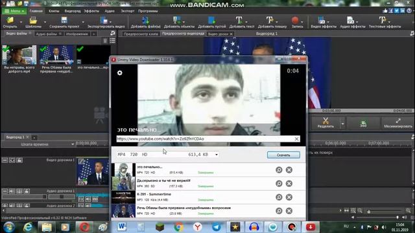Open the Разделить dropdown arrow
Screen dimensions: 415x233
click(342, 124)
